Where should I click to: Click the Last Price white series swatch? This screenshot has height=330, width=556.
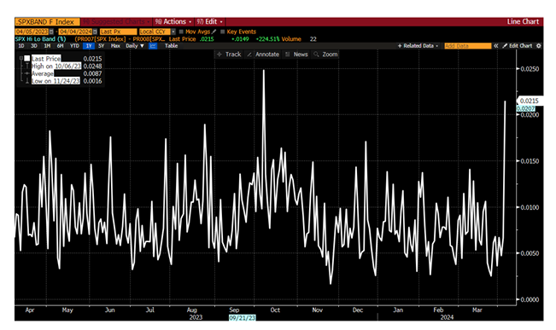click(27, 59)
